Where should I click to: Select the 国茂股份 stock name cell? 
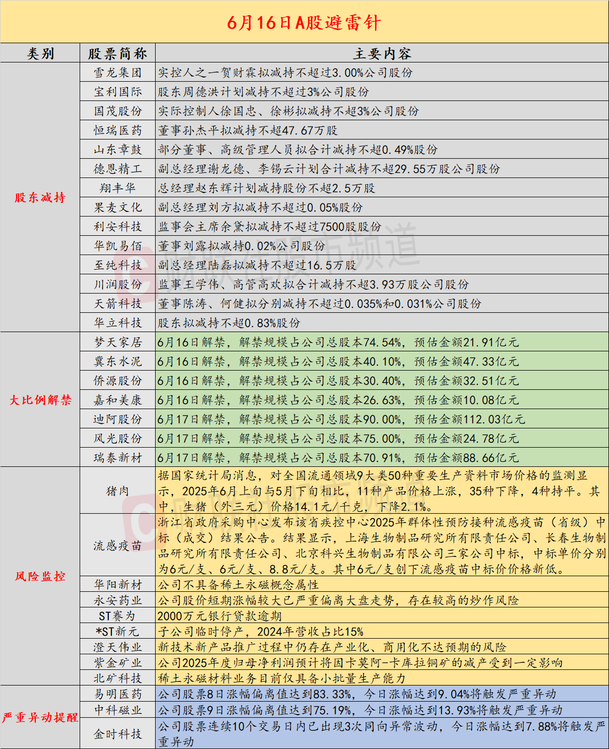[x=118, y=111]
